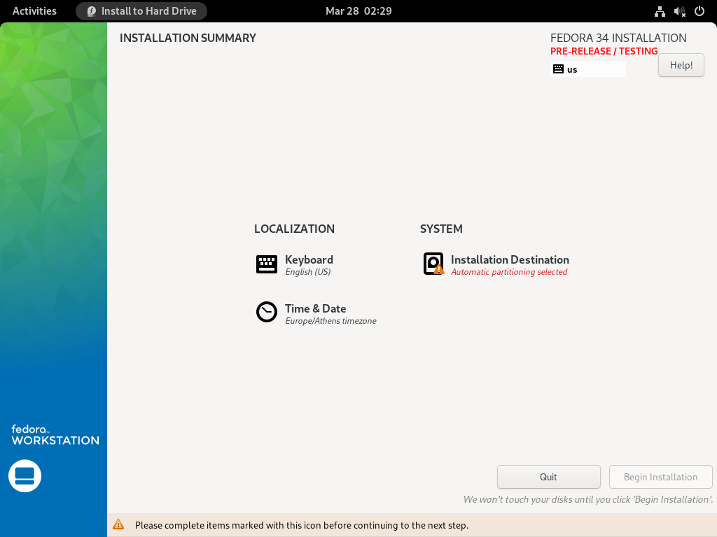Select the Keyboard label text
The image size is (717, 537).
309,259
